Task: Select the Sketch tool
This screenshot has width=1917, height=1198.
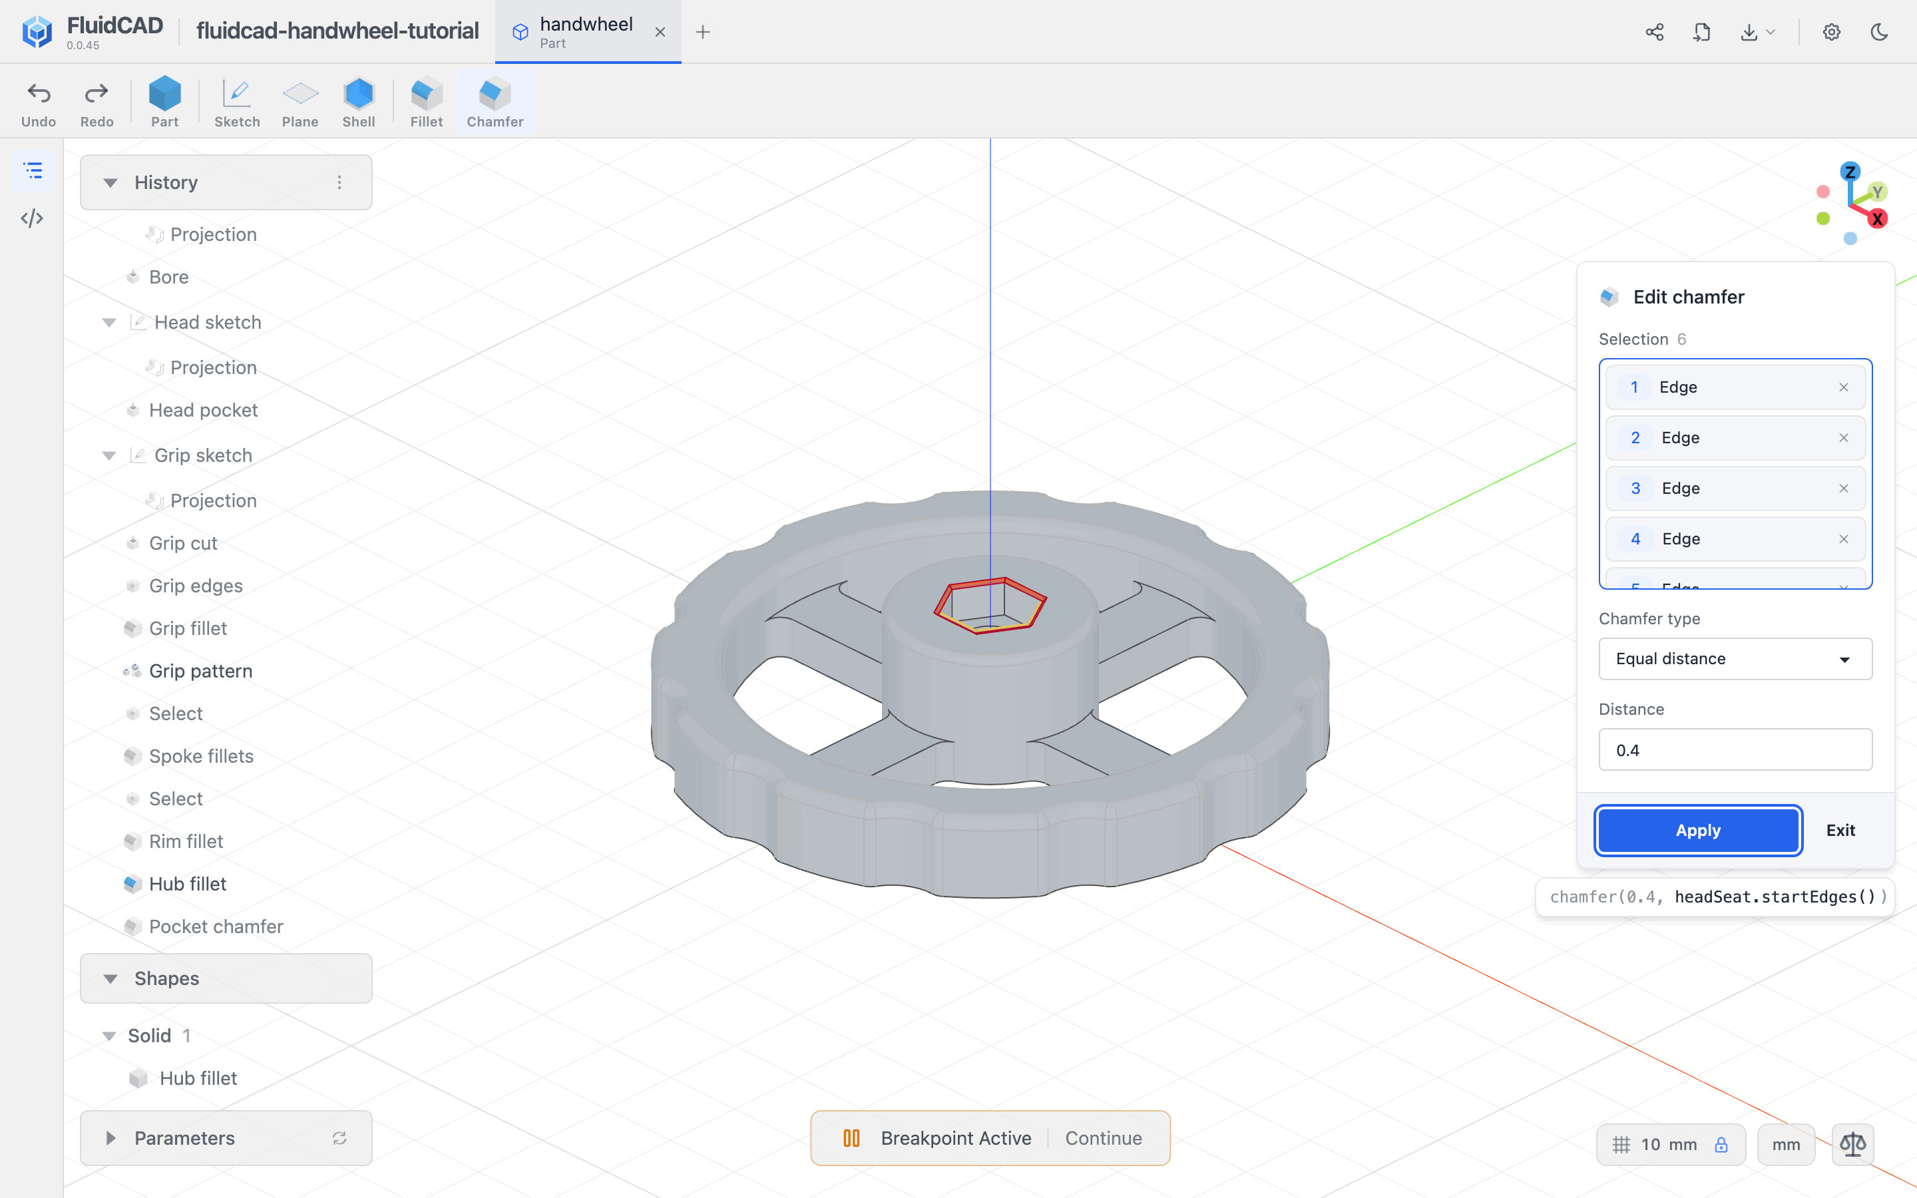Action: [x=237, y=103]
